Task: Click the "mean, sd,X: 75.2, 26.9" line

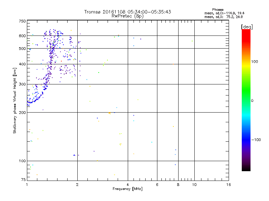Action: point(223,17)
